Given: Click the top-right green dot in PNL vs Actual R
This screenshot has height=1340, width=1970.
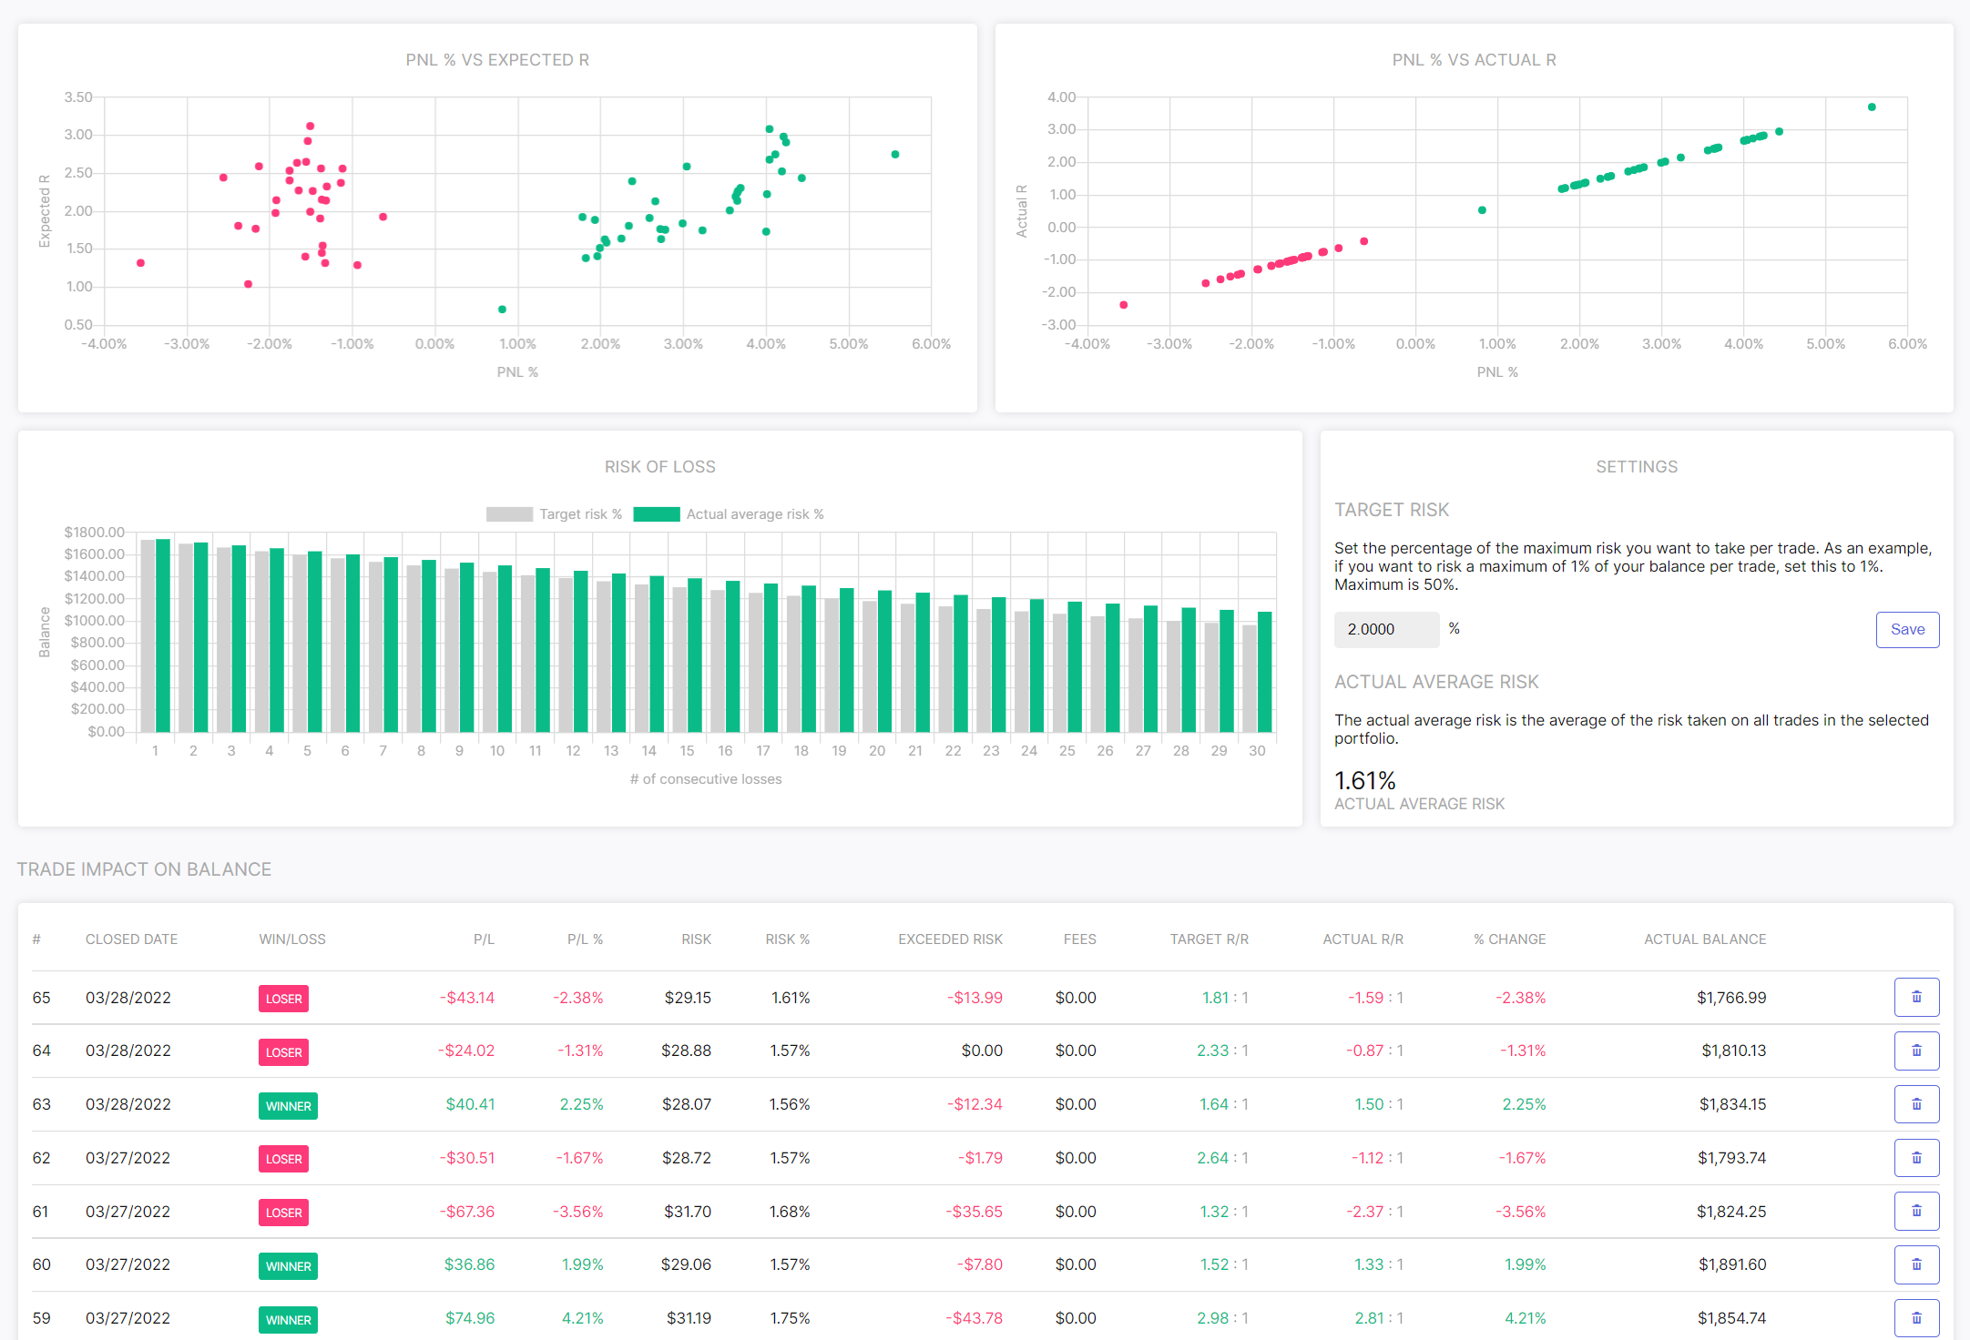Looking at the screenshot, I should coord(1872,107).
